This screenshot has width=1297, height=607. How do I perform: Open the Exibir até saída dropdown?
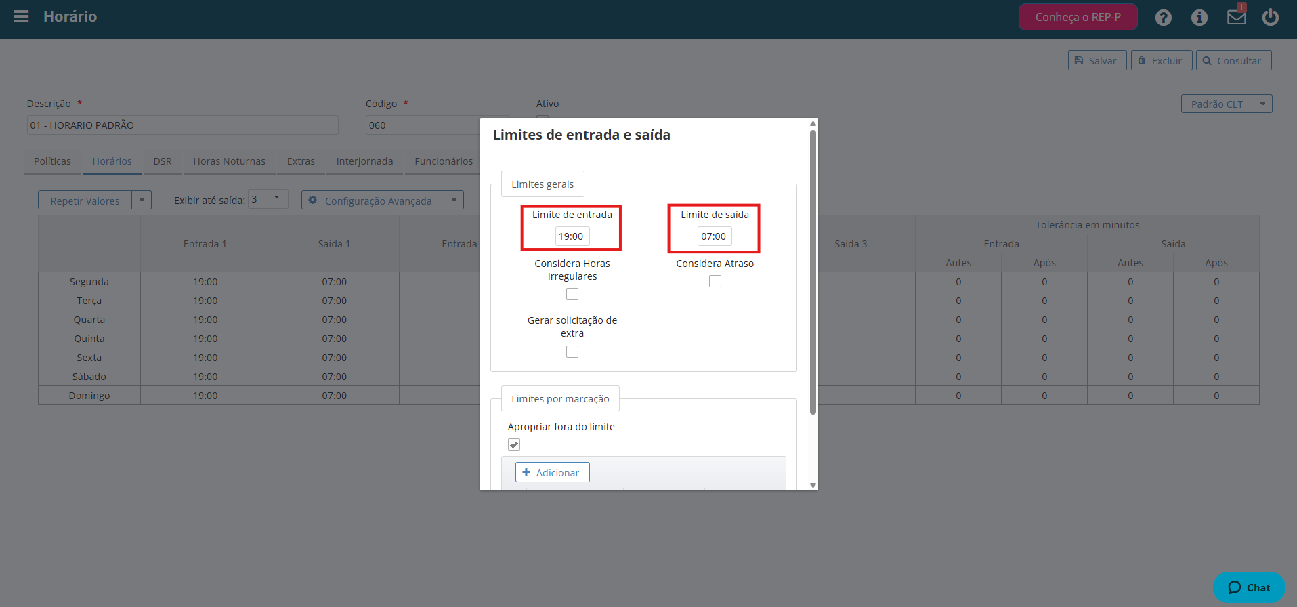point(268,199)
